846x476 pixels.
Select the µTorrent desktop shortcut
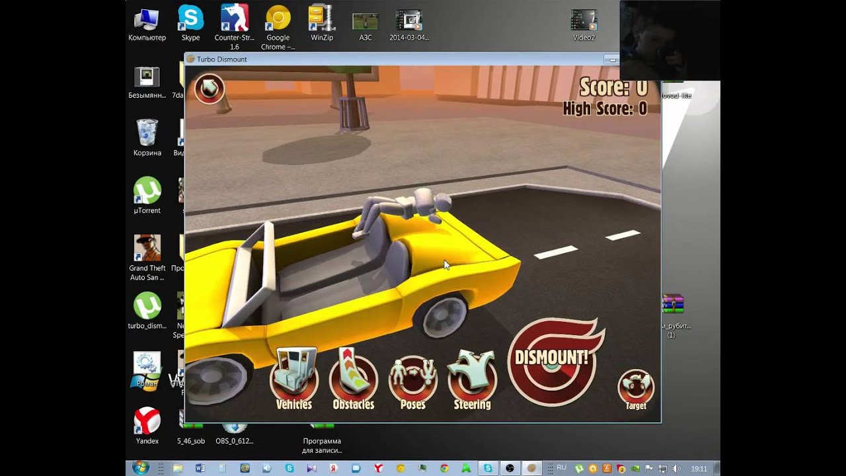(x=147, y=195)
